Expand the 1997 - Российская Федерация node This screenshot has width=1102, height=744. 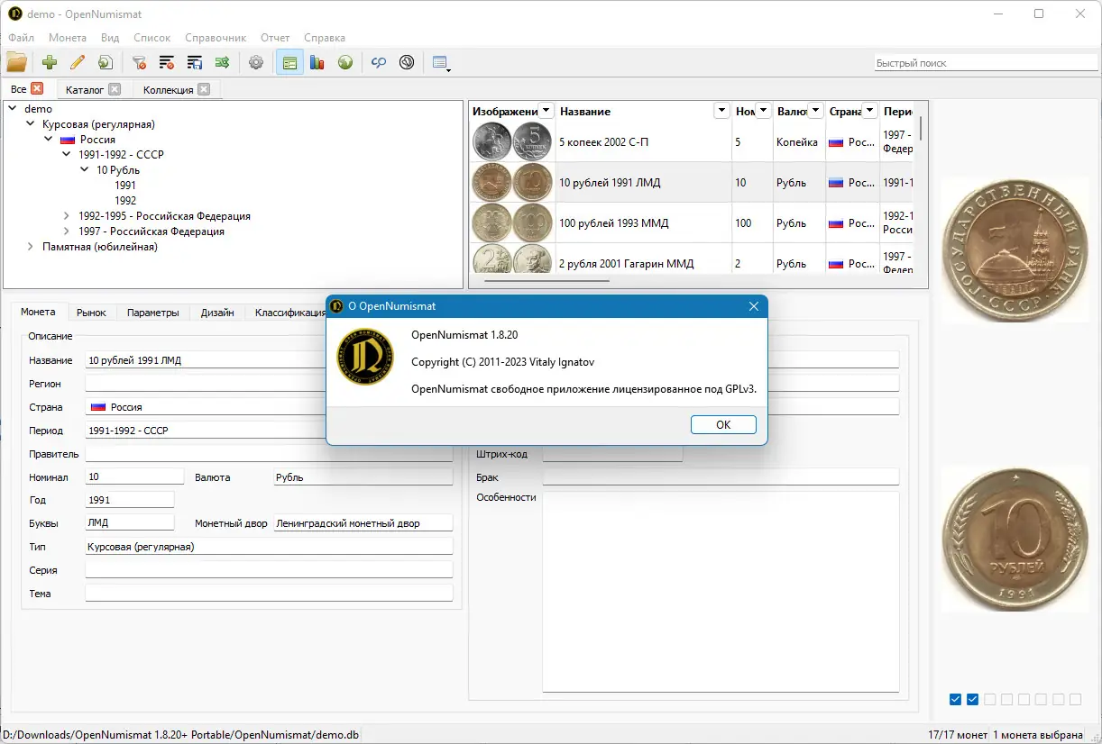(67, 231)
